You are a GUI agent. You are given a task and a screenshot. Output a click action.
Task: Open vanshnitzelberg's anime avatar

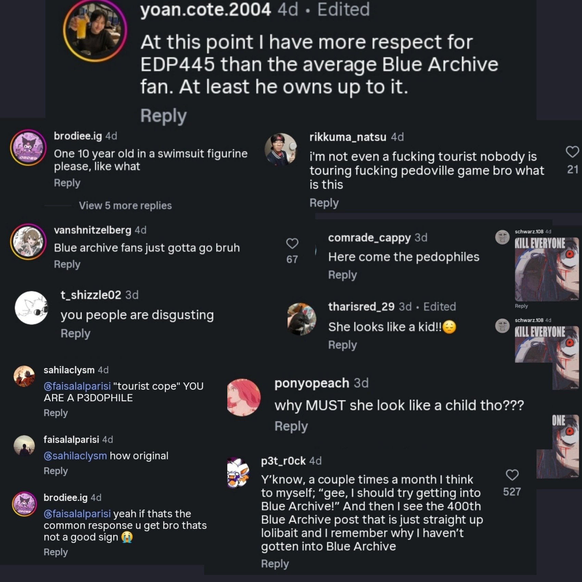tap(28, 242)
